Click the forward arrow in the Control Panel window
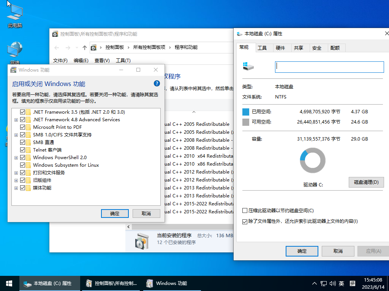 pyautogui.click(x=68, y=47)
